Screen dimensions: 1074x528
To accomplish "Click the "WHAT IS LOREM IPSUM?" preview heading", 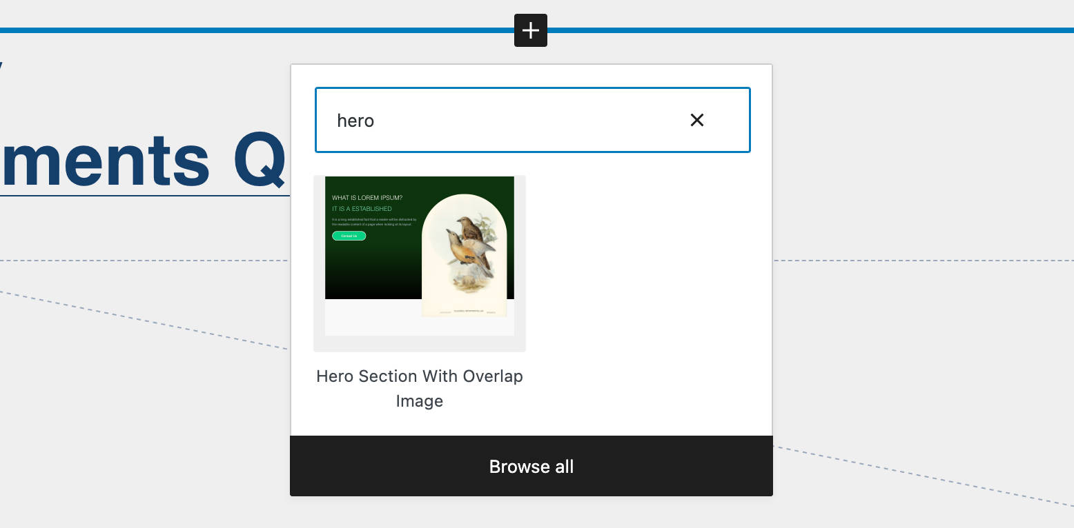I will click(367, 198).
